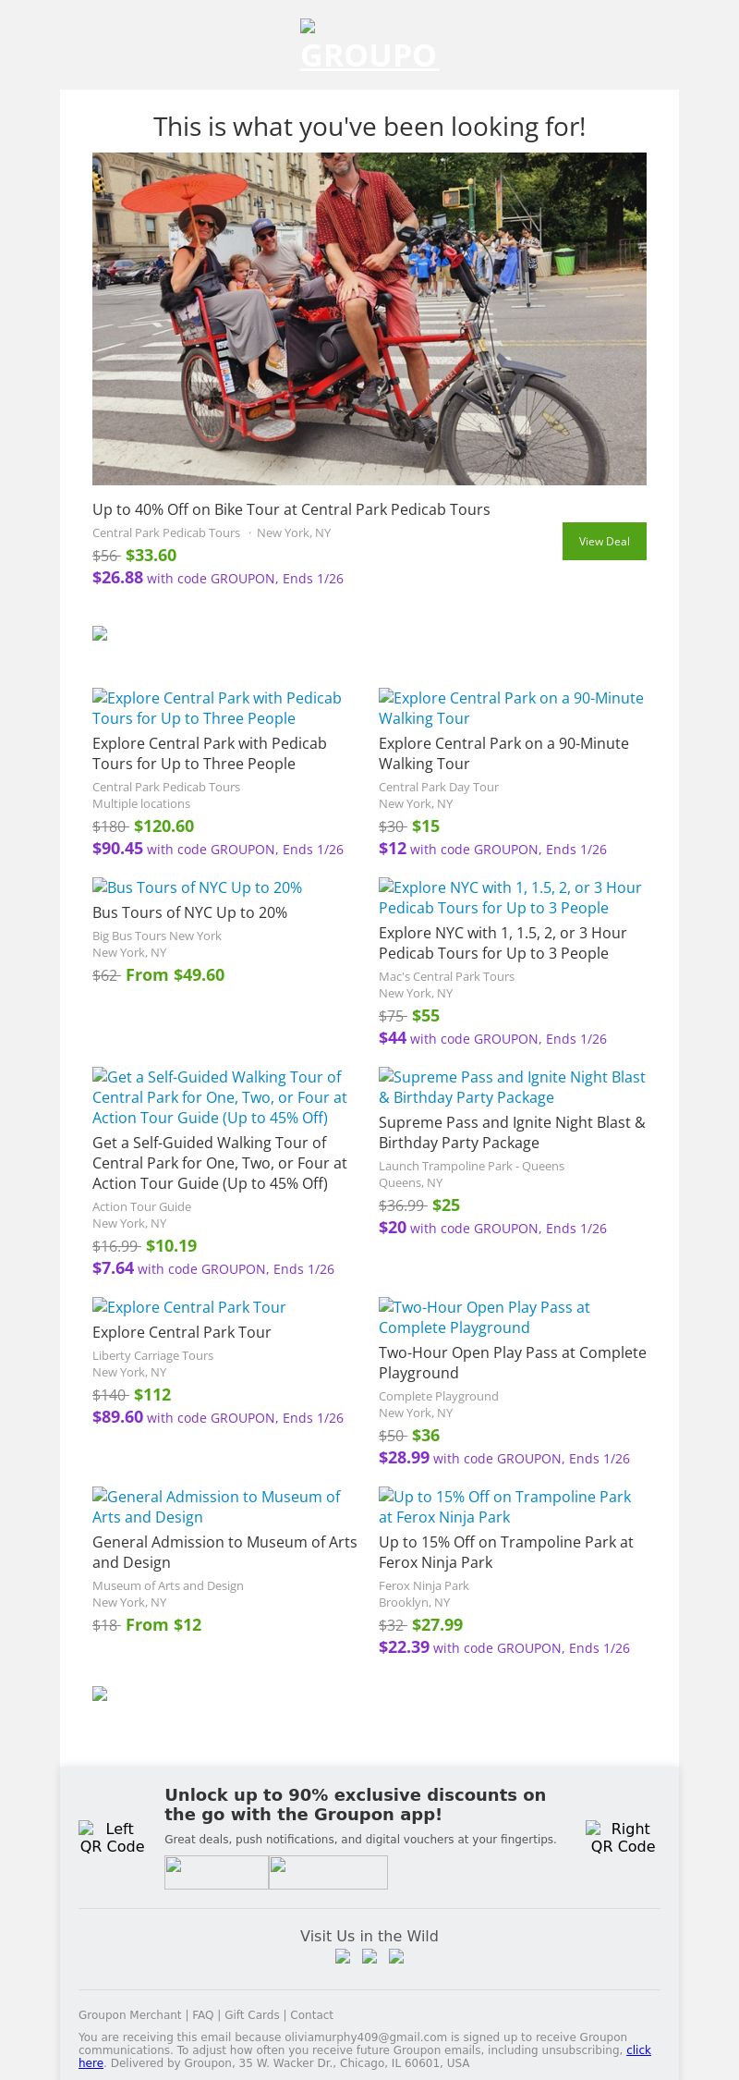This screenshot has height=2080, width=739.
Task: Open the last social icon under Visit Us
Action: [396, 1956]
